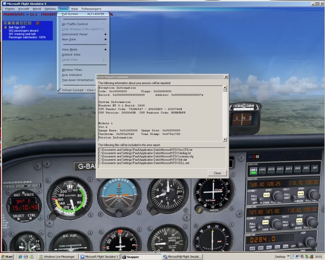This screenshot has height=260, width=325.
Task: Swap COMM 2 active and standby frequencies
Action: pyautogui.click(x=265, y=222)
